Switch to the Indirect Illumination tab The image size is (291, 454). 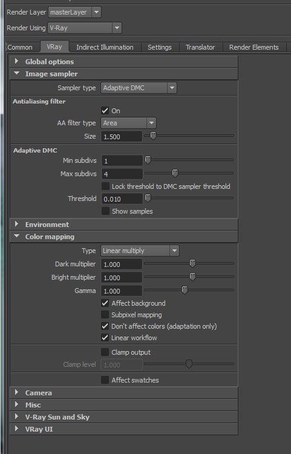[x=105, y=47]
